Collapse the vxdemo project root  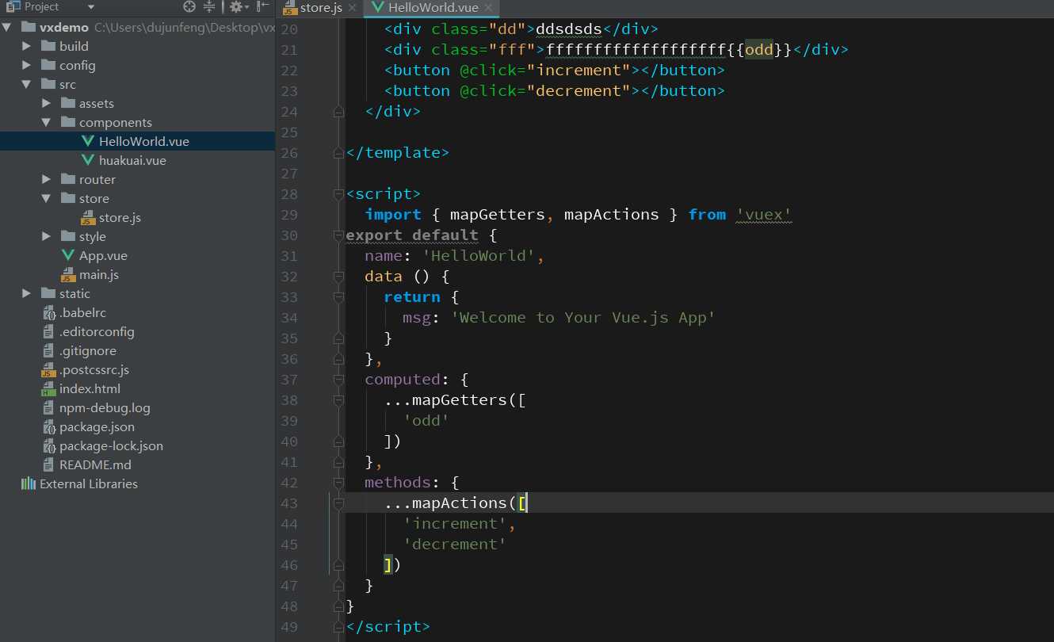(x=8, y=27)
